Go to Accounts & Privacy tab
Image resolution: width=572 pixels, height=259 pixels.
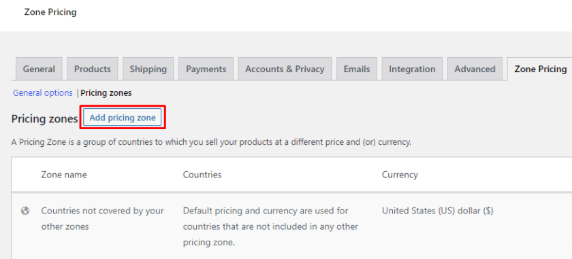(285, 69)
